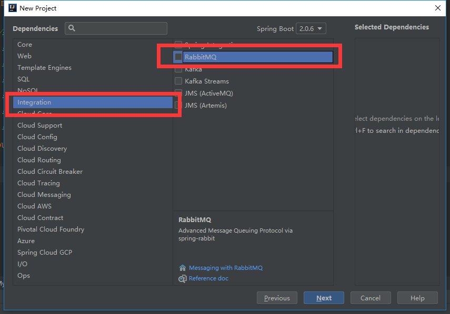This screenshot has width=450, height=314.
Task: Cancel the New Project wizard
Action: click(x=371, y=298)
